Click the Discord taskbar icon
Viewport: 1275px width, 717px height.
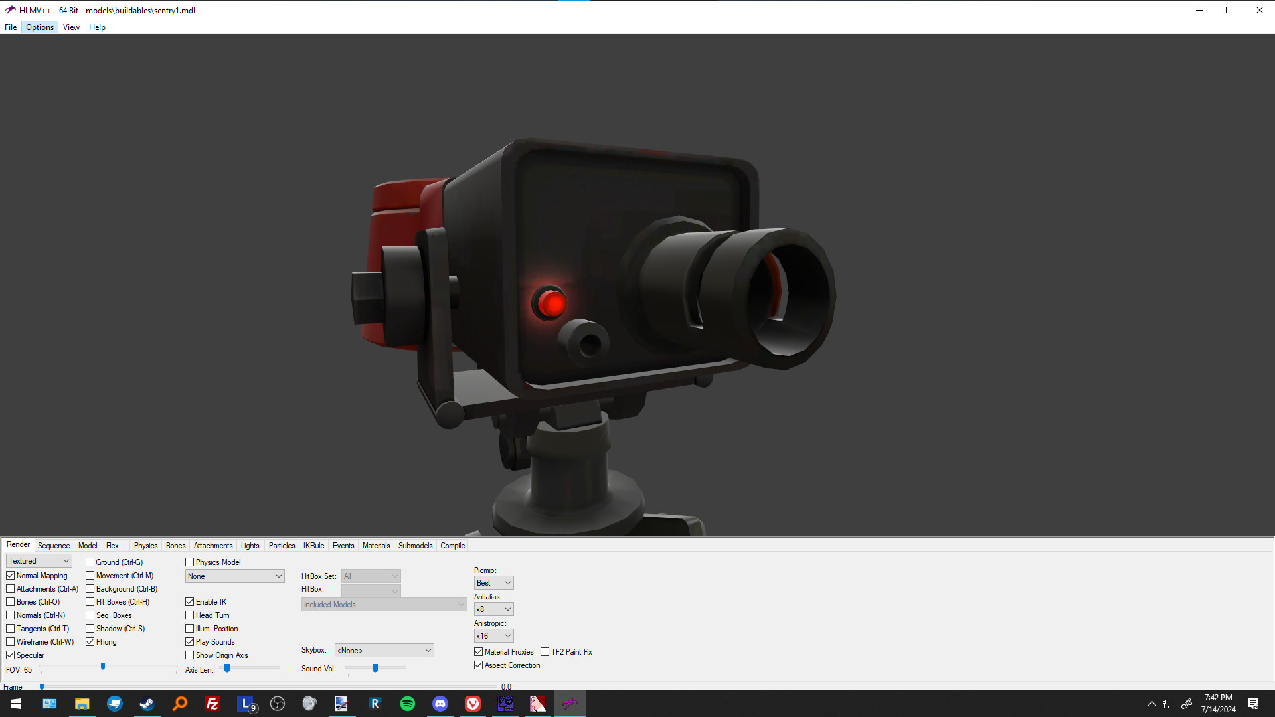point(440,704)
